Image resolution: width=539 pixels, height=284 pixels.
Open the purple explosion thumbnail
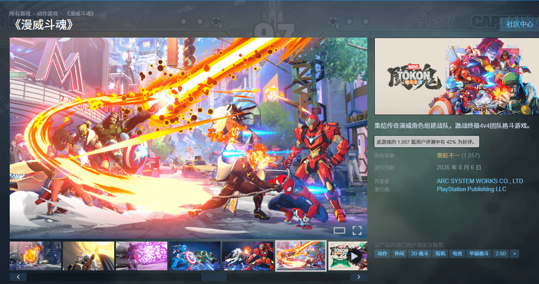pos(142,256)
